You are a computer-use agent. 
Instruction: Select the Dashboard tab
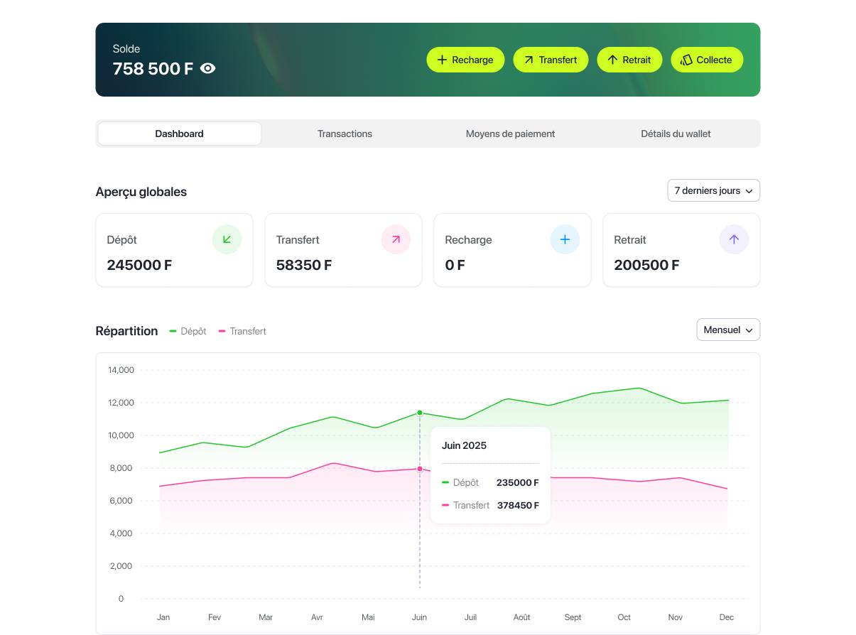click(x=179, y=134)
